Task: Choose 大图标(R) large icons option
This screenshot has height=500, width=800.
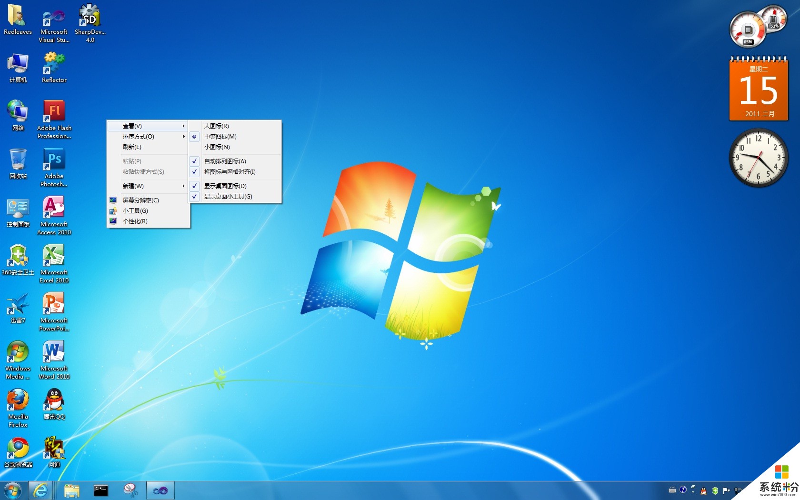Action: click(x=235, y=126)
